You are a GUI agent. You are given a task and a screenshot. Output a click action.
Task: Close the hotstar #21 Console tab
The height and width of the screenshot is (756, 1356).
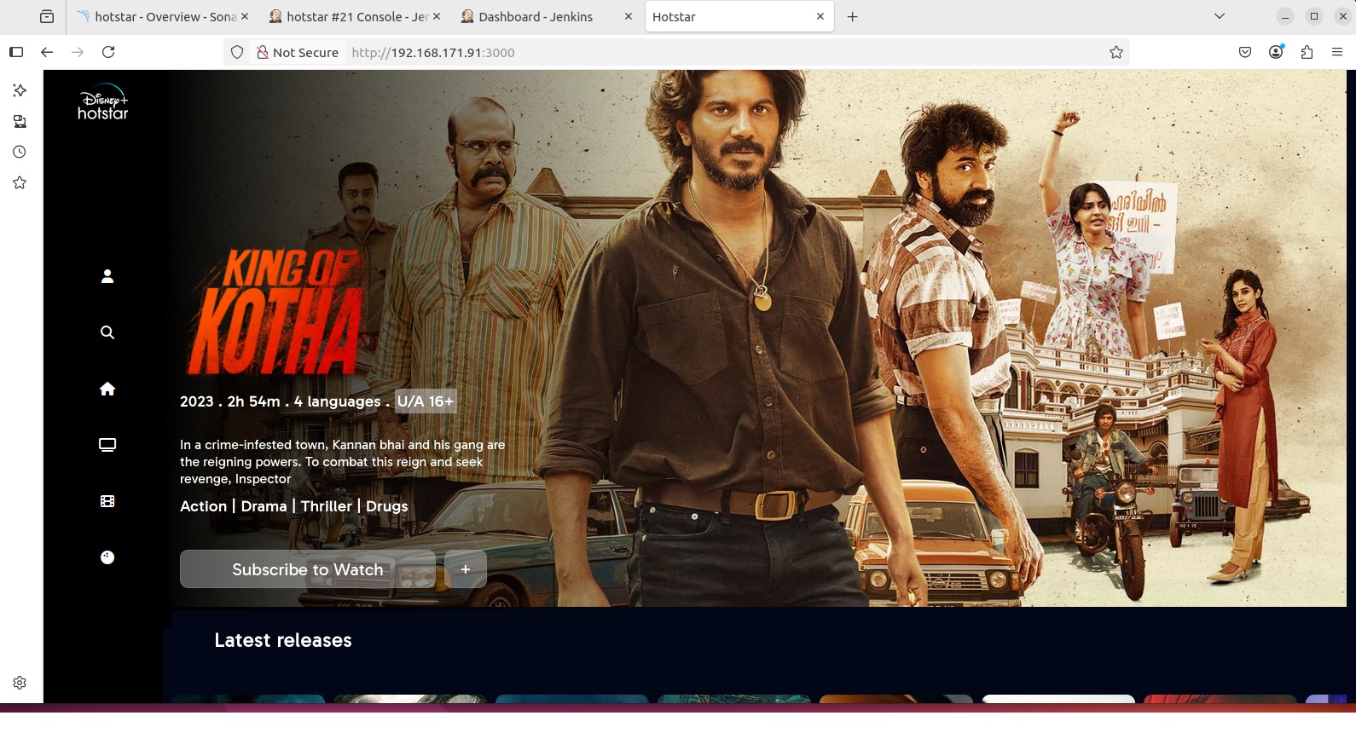click(x=437, y=16)
